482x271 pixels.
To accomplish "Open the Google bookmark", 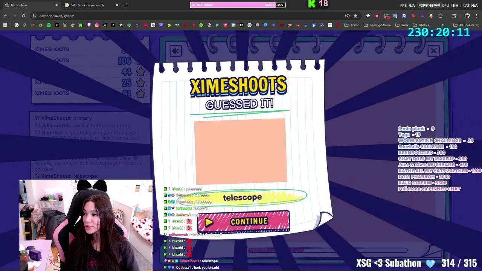I will click(17, 25).
